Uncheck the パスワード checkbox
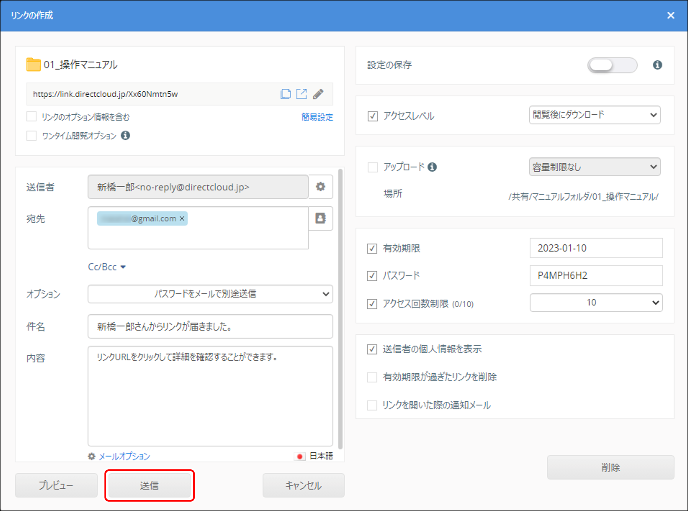 (x=372, y=276)
